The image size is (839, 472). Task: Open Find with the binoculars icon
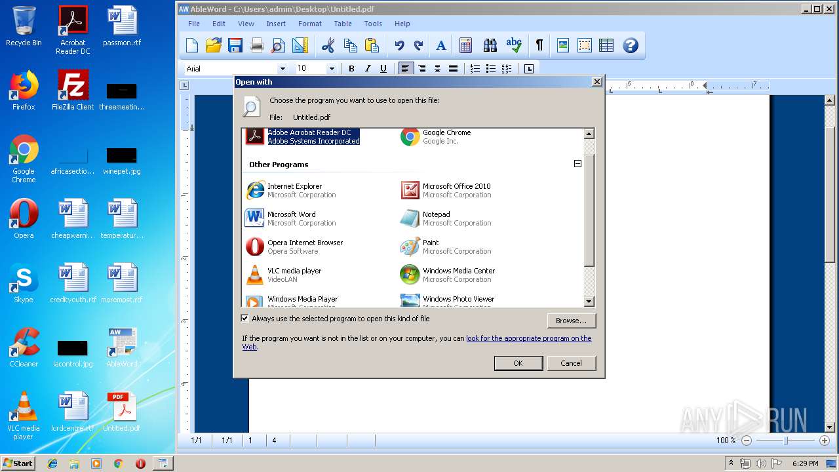490,45
